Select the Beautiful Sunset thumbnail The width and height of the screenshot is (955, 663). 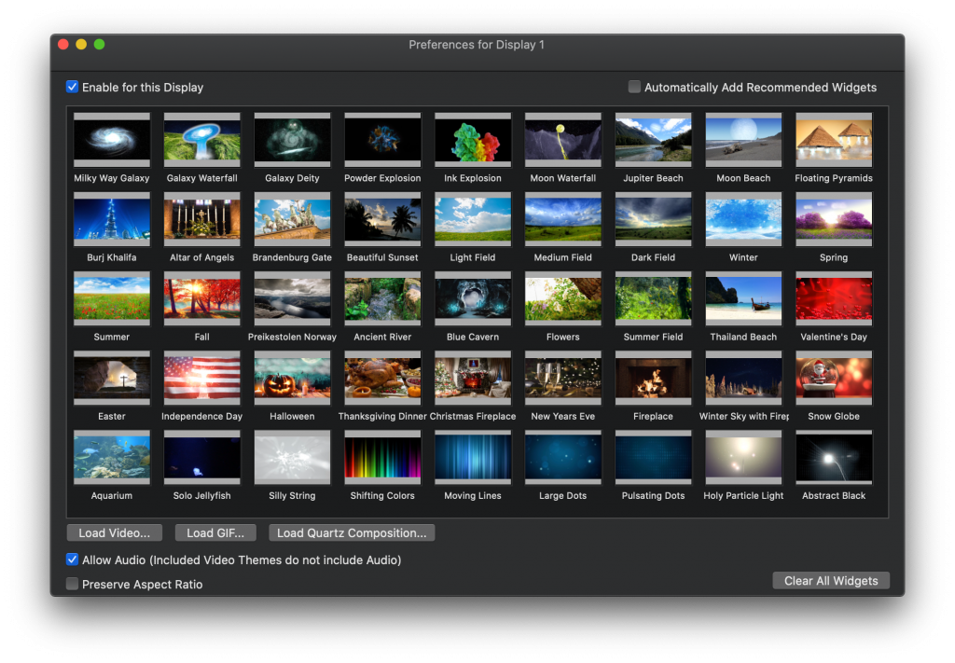(x=382, y=219)
